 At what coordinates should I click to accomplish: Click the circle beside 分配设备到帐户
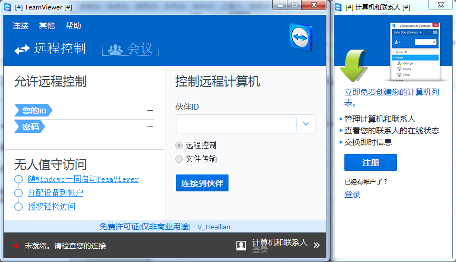coord(18,193)
